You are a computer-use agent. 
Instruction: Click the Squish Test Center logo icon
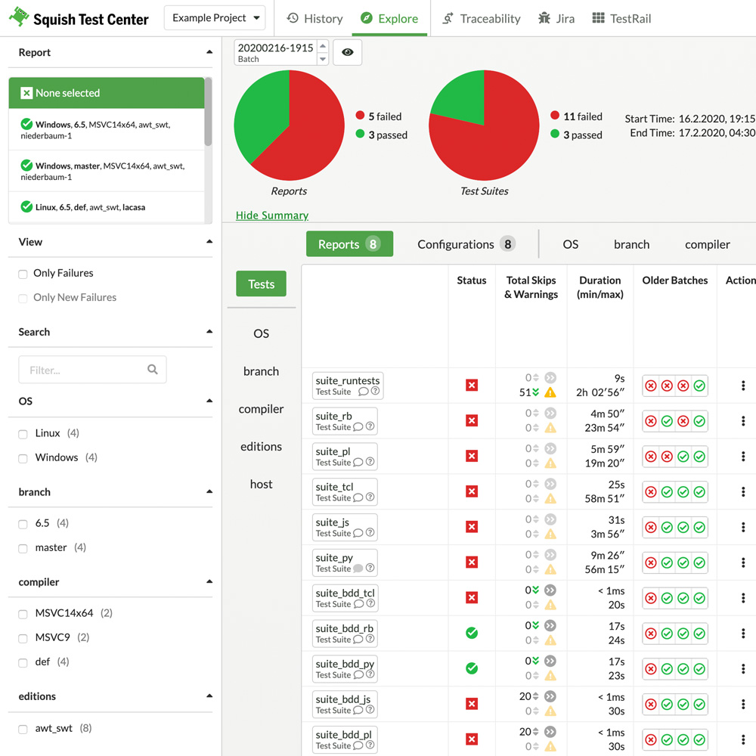(x=20, y=17)
